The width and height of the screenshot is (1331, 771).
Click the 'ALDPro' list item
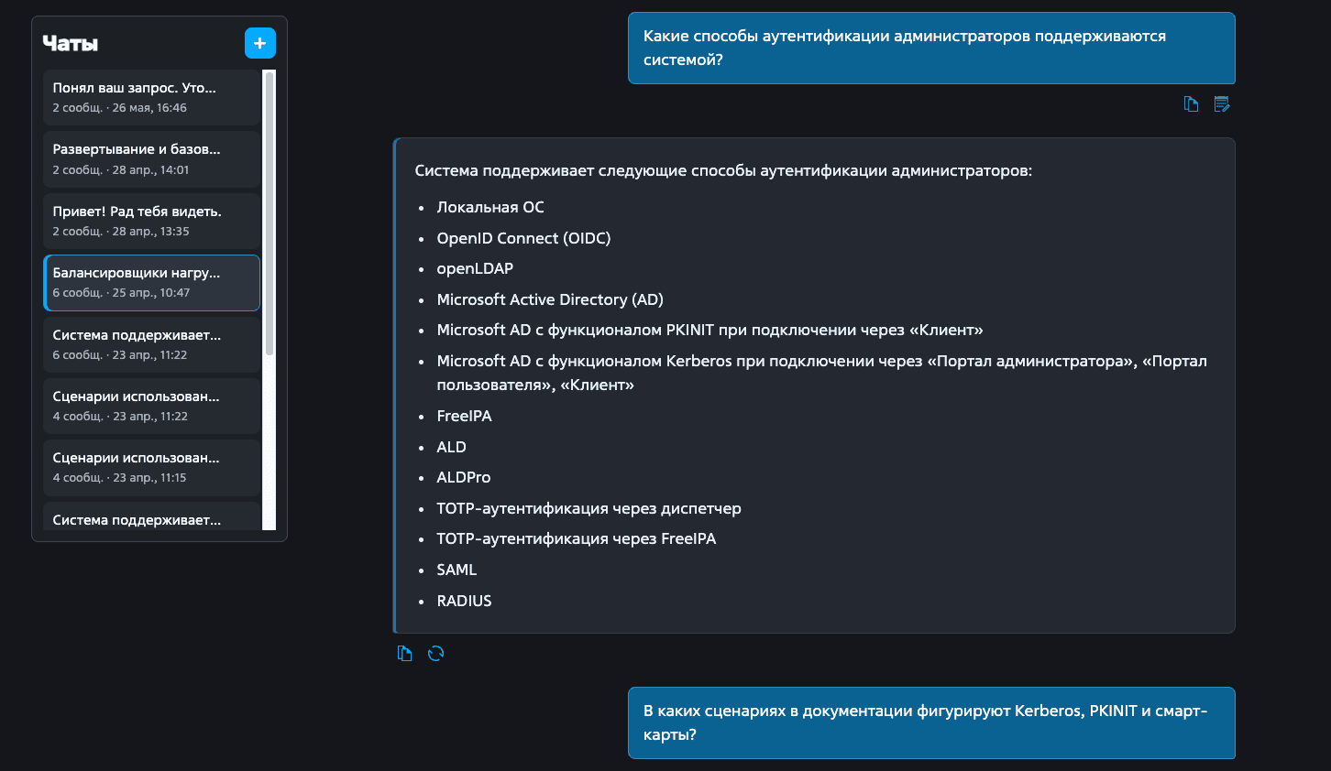(463, 477)
